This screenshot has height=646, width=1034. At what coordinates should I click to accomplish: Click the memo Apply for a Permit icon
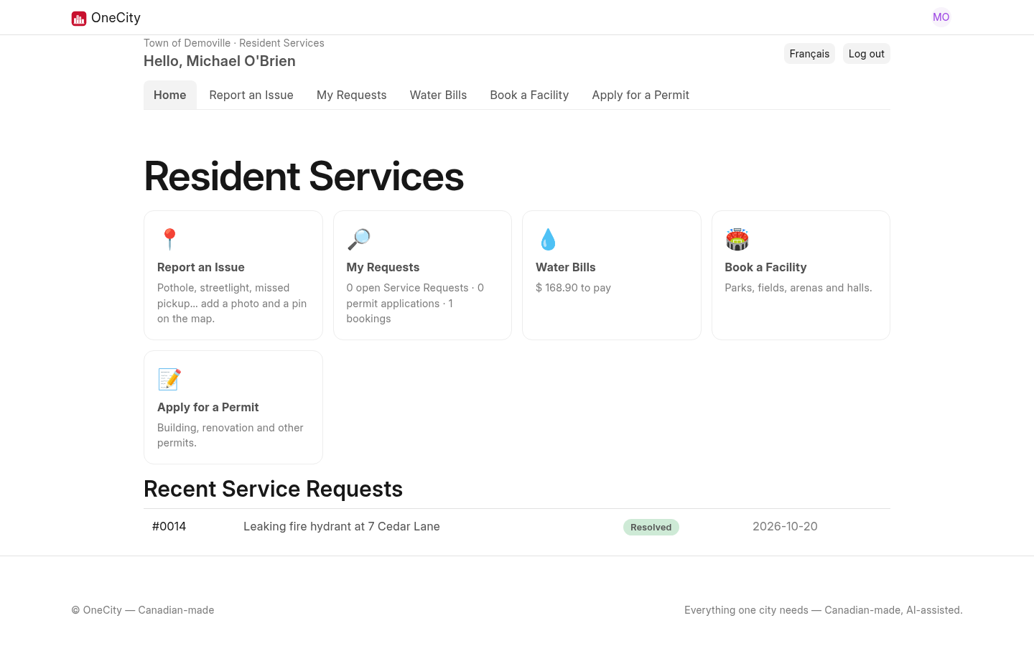pyautogui.click(x=169, y=379)
